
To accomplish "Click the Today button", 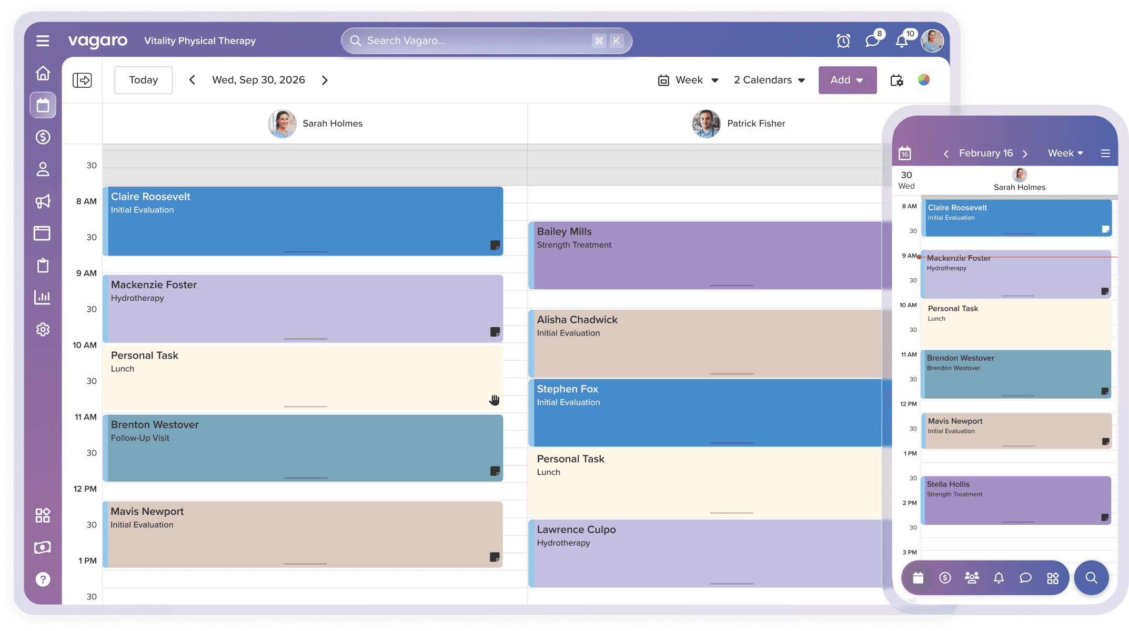I will [x=143, y=80].
